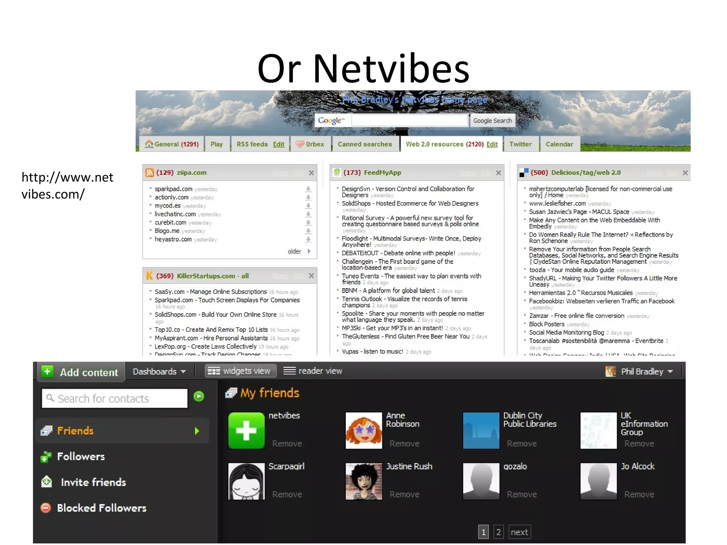Open the Play tab
Image resolution: width=727 pixels, height=545 pixels.
click(217, 144)
